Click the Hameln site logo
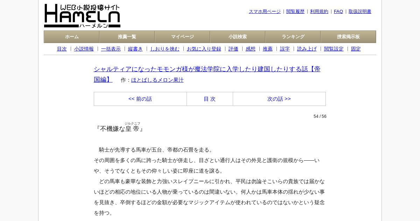Screen dimensions: 420x221 pyautogui.click(x=82, y=16)
